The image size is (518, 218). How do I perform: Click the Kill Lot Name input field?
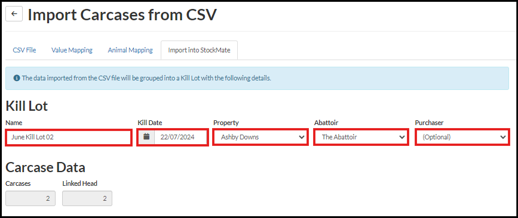69,138
